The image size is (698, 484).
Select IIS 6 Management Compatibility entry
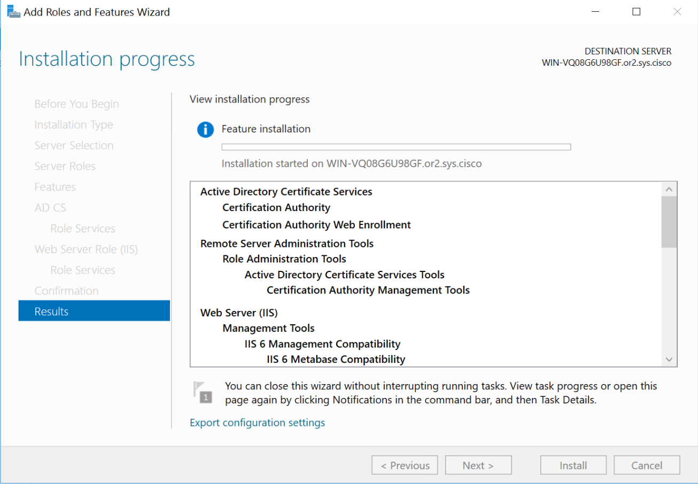(x=322, y=344)
